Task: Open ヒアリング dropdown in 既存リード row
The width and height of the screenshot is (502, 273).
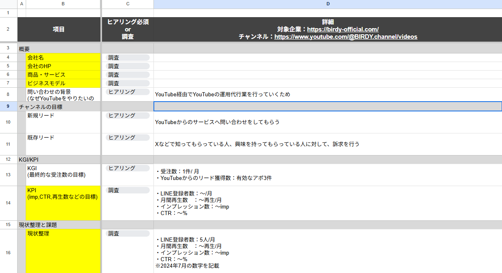Action: click(x=128, y=138)
